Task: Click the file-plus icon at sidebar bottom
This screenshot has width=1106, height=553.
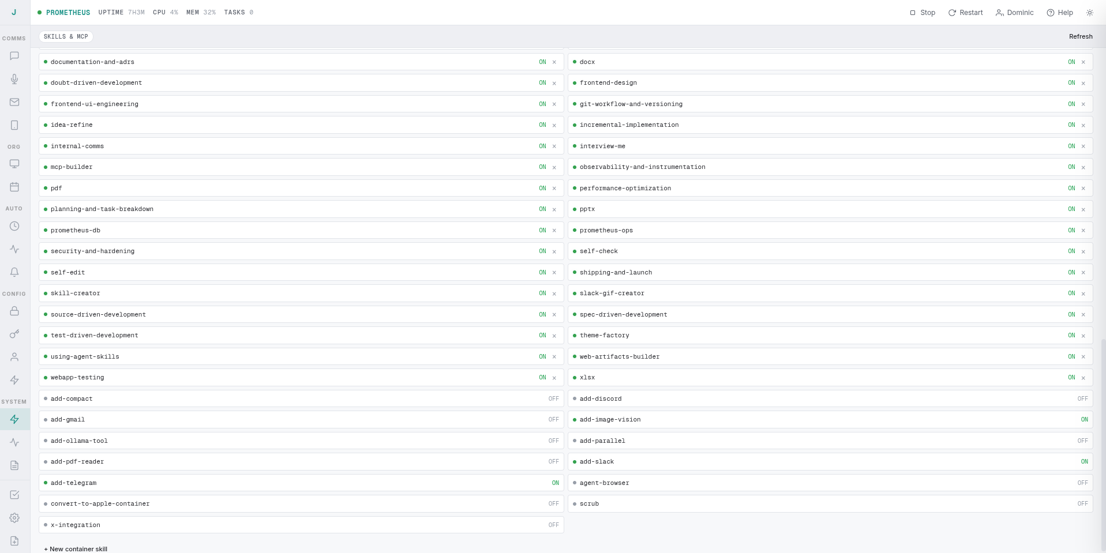Action: pyautogui.click(x=14, y=541)
